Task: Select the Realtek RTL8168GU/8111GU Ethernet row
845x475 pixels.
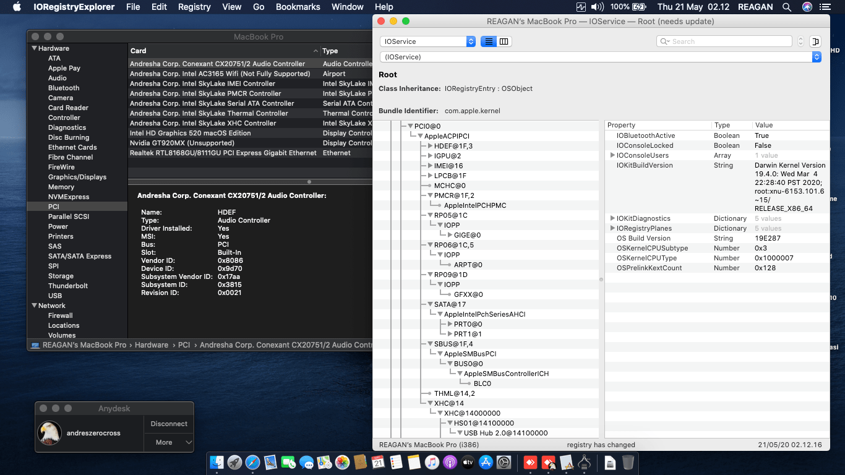Action: [250, 153]
